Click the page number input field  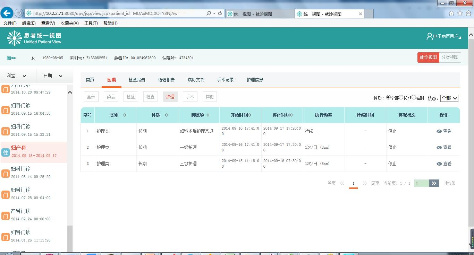(421, 183)
